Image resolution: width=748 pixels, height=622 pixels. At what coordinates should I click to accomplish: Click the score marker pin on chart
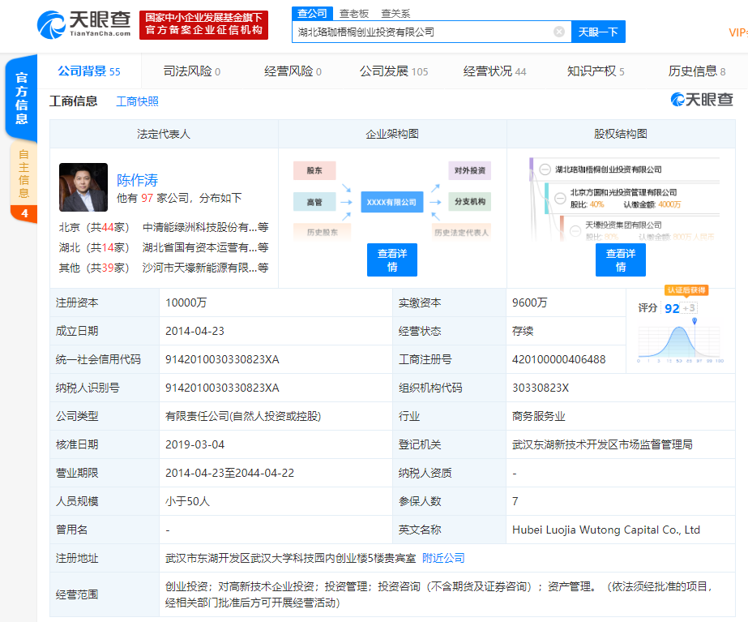(x=695, y=321)
